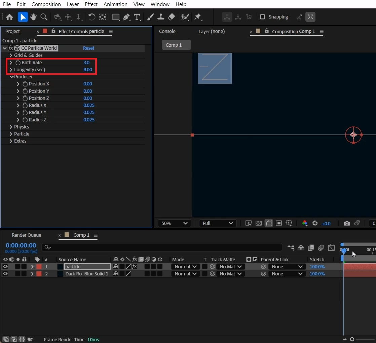Toggle Effect Controls panel lock icon

point(53,31)
